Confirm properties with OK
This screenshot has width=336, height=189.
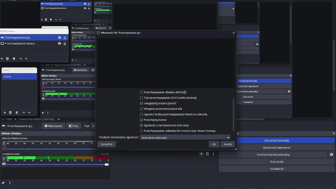click(x=214, y=144)
